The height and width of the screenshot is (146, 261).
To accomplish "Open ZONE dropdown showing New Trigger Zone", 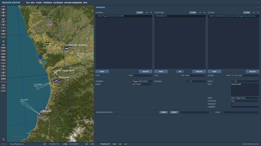I will click(245, 98).
